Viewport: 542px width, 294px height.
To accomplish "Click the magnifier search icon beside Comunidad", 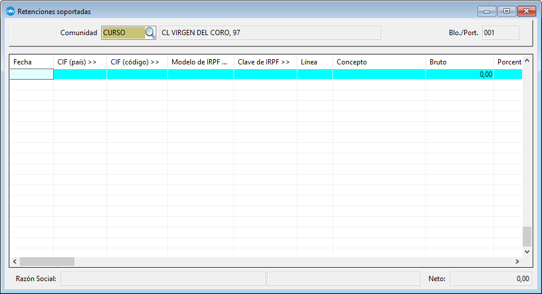I will pyautogui.click(x=150, y=33).
